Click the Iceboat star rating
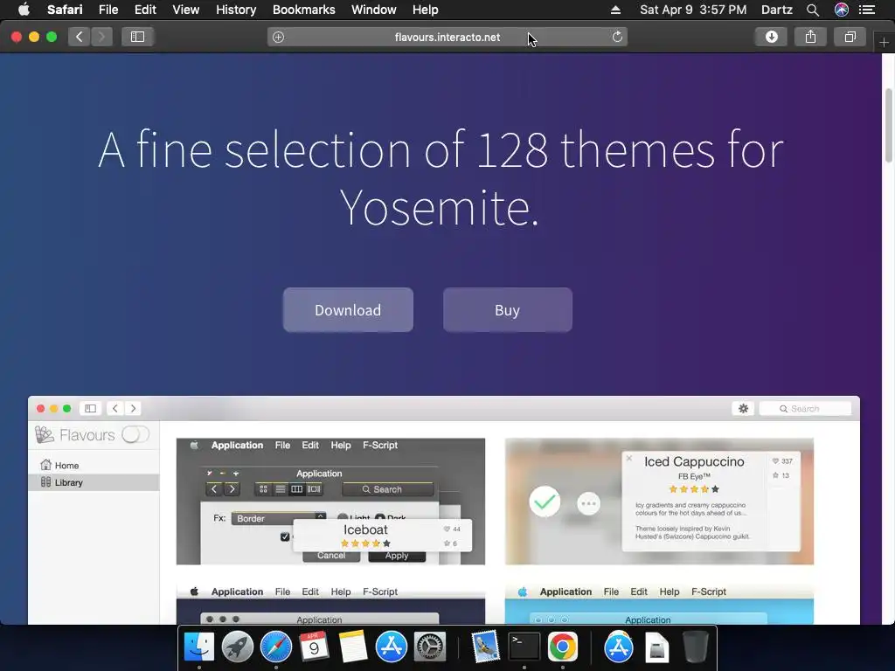The width and height of the screenshot is (895, 671). tap(365, 543)
